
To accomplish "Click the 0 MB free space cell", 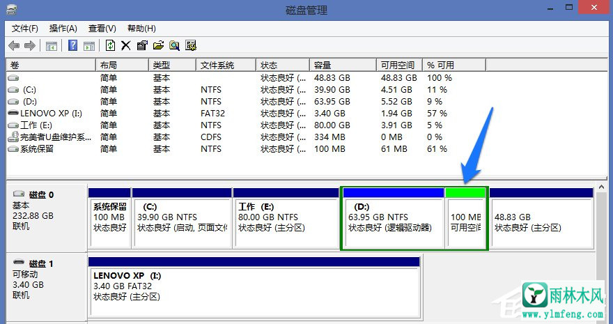I will point(391,137).
